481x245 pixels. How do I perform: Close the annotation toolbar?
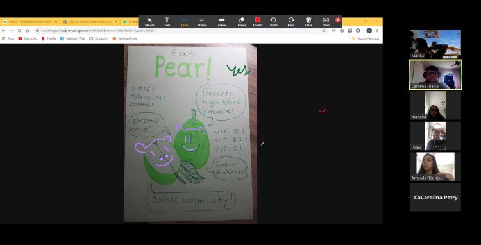pyautogui.click(x=338, y=20)
